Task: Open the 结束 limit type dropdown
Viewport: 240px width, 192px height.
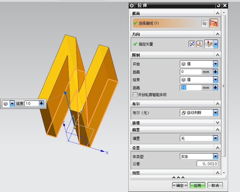Action: pos(199,80)
